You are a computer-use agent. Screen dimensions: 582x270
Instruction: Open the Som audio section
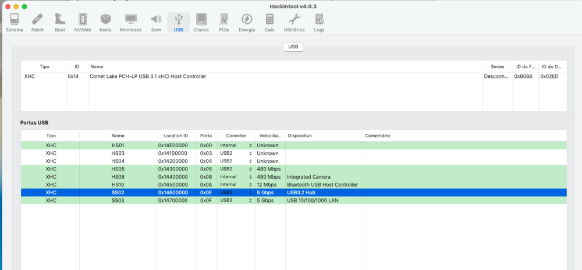pos(156,22)
